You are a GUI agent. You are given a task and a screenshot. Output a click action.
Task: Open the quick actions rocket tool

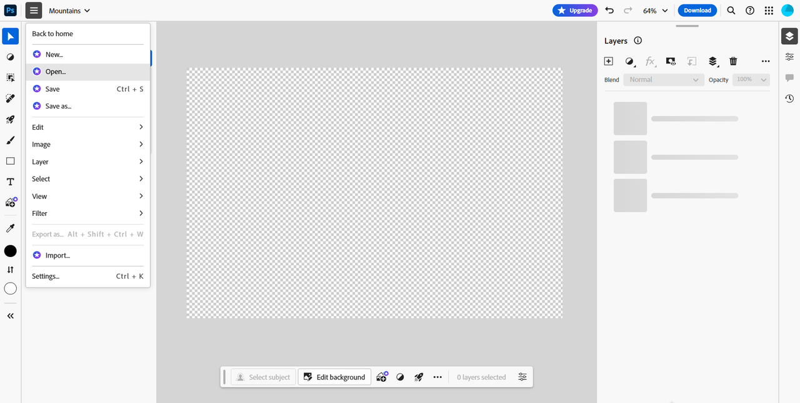point(10,120)
